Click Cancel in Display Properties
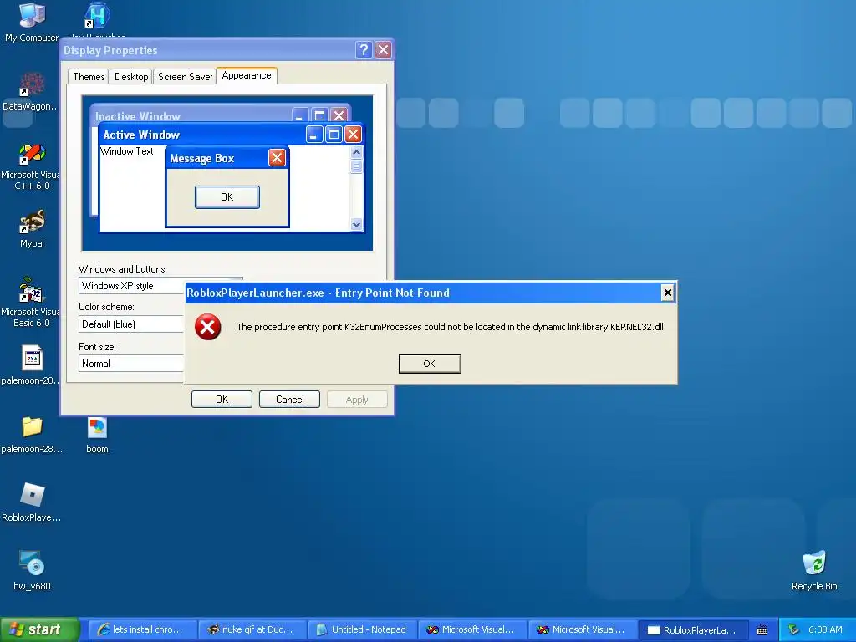The height and width of the screenshot is (642, 856). click(x=289, y=399)
